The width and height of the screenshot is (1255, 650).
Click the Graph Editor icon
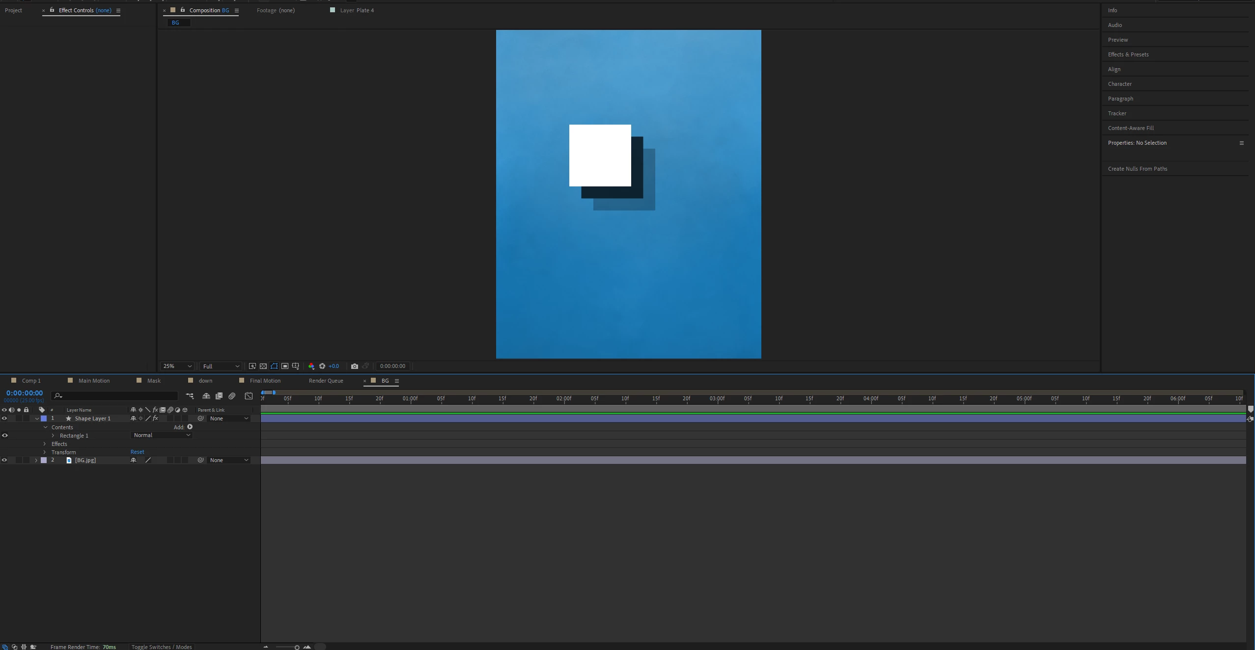[x=249, y=396]
